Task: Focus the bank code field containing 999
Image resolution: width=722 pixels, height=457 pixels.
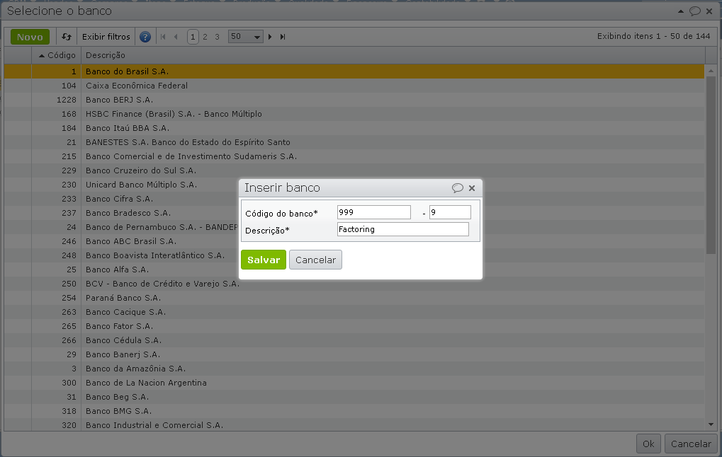Action: point(374,212)
